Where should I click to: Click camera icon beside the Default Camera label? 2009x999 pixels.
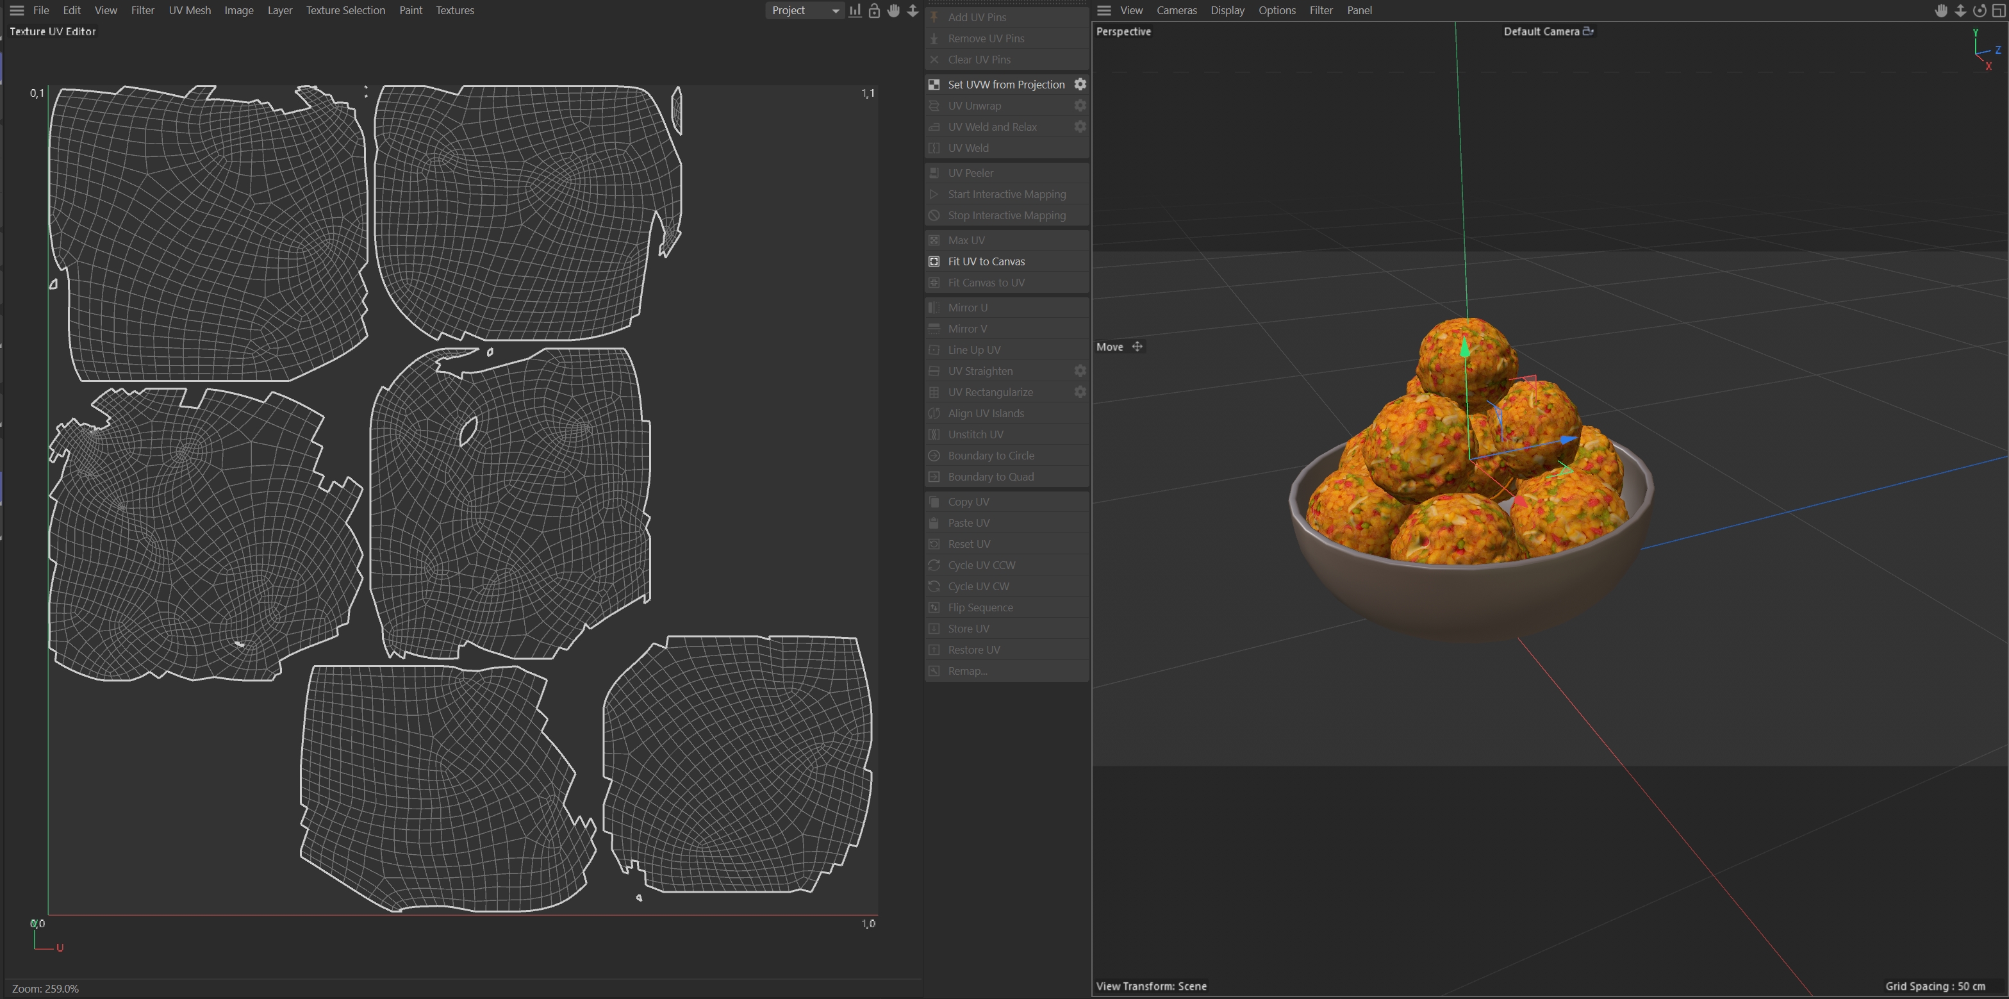point(1588,31)
